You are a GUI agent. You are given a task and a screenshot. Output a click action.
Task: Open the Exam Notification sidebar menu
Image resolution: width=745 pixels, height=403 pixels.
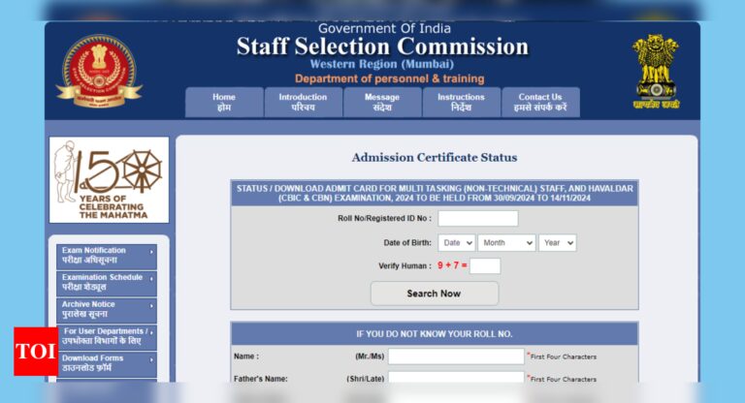107,256
